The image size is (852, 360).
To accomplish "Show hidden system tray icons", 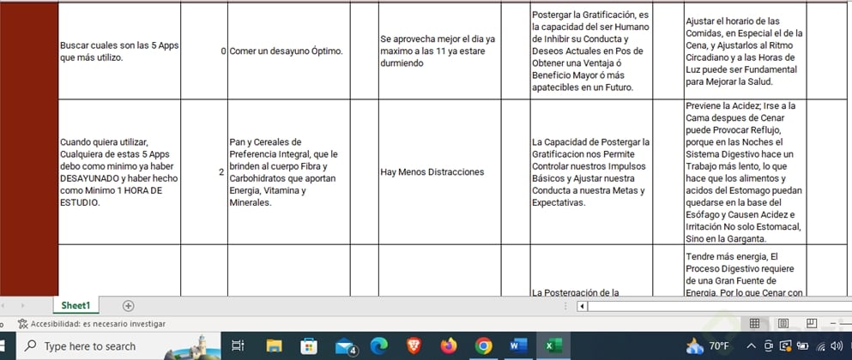I will [x=752, y=346].
